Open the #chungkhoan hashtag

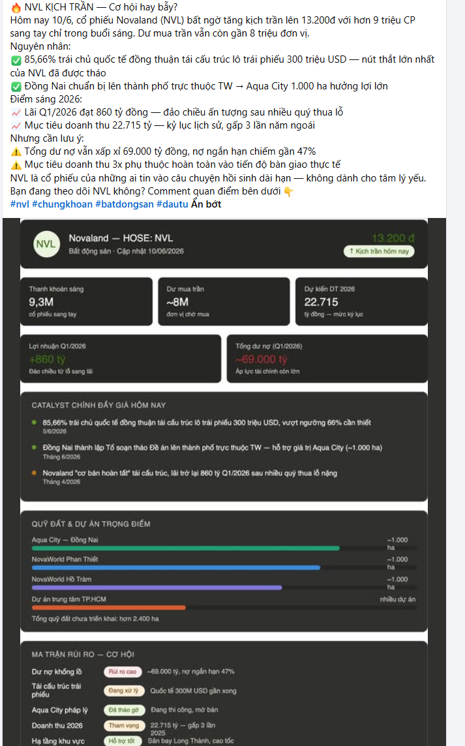point(63,204)
